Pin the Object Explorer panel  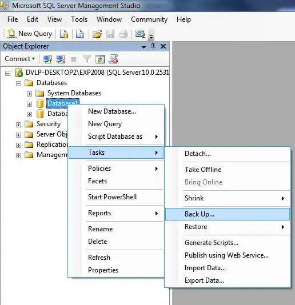(x=153, y=46)
